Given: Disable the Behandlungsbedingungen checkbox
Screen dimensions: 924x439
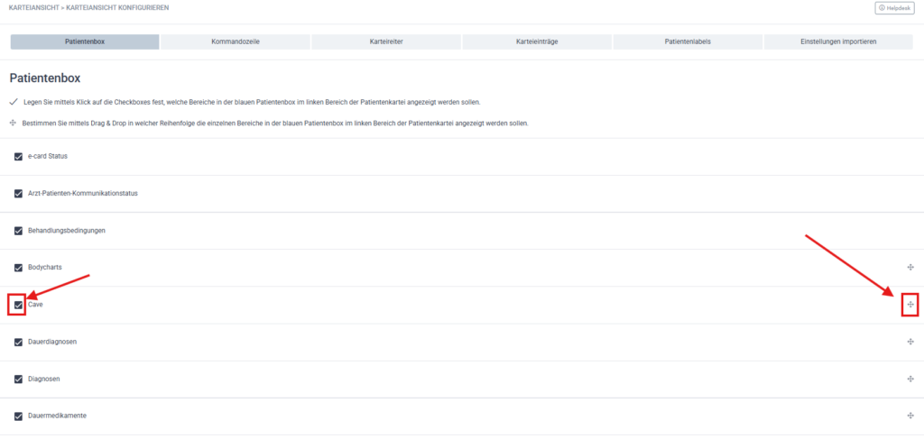Looking at the screenshot, I should pos(19,230).
